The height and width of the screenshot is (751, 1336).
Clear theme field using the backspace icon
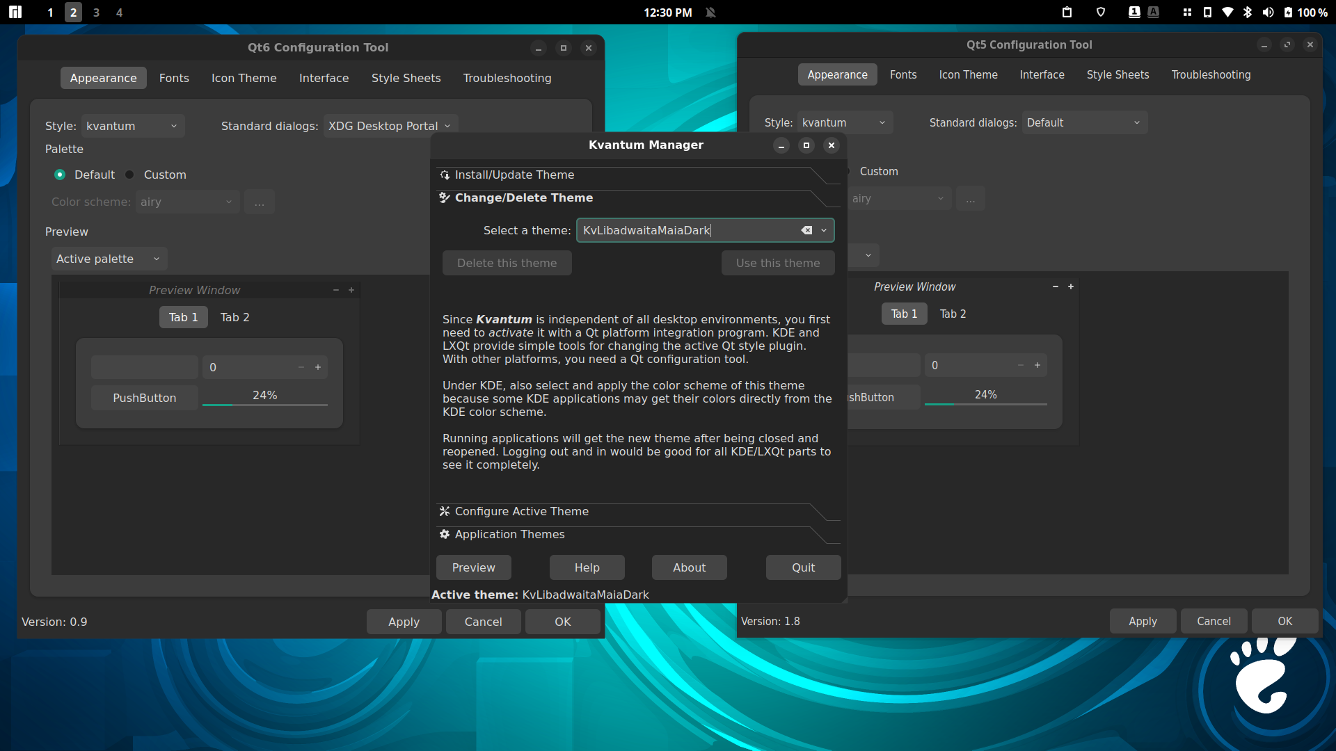(x=806, y=230)
